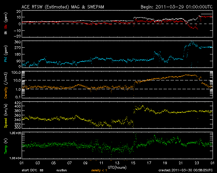Click the plot title 'ACE RTSW (Estimated) MAG & SWEPAM'
Viewport: 217px width, 173px height.
click(x=63, y=7)
